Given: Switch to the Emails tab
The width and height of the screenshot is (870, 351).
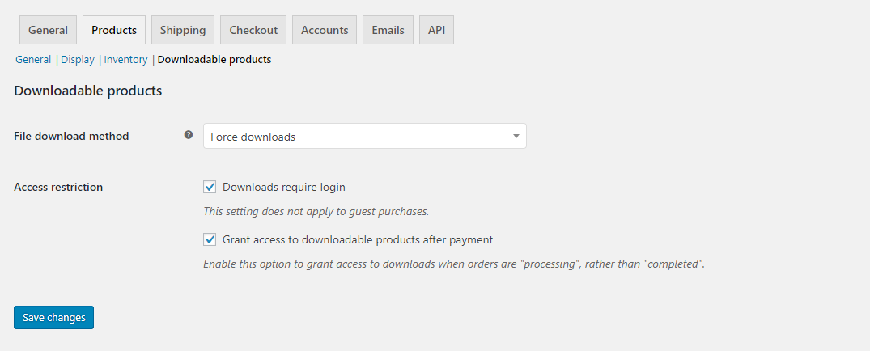Looking at the screenshot, I should click(388, 30).
